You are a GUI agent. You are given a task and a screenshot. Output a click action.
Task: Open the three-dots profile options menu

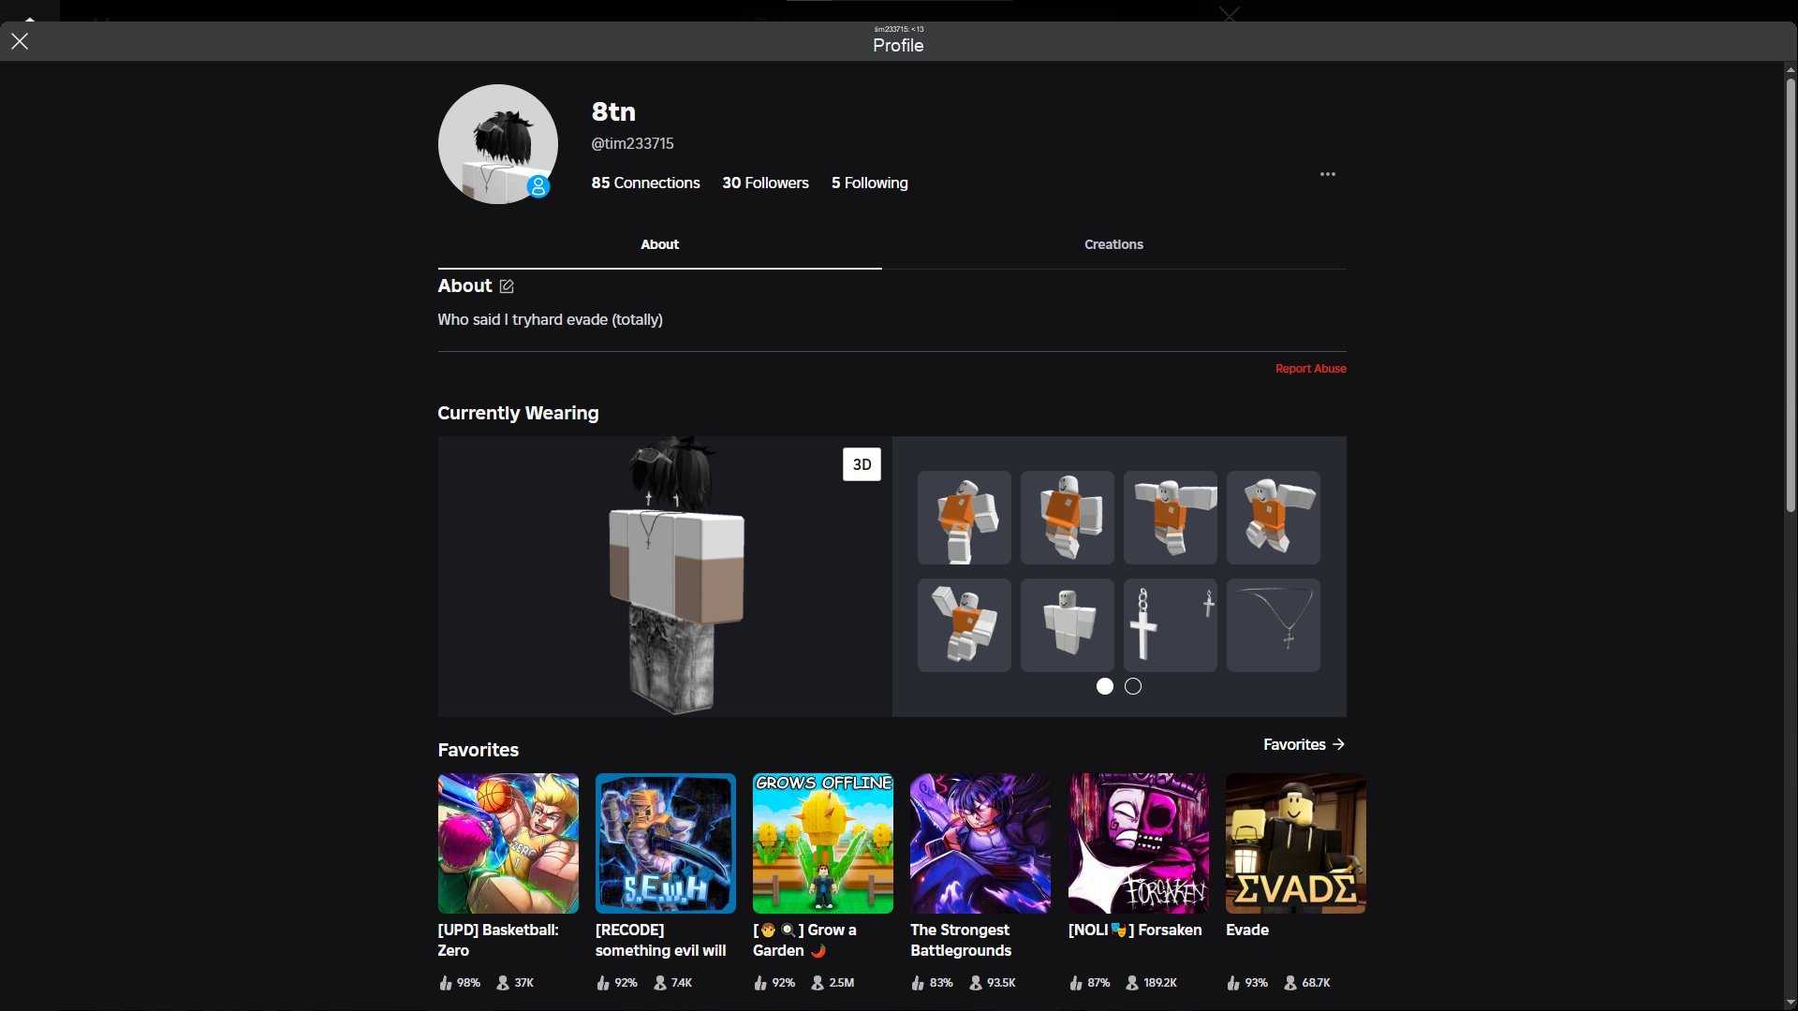click(x=1328, y=174)
